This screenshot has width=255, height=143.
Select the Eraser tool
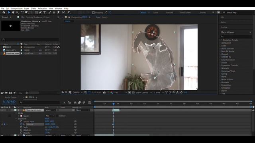coord(58,12)
